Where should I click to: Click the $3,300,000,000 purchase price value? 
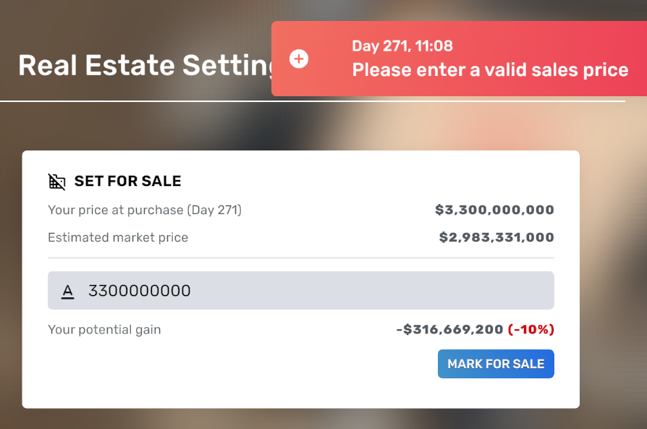[494, 210]
